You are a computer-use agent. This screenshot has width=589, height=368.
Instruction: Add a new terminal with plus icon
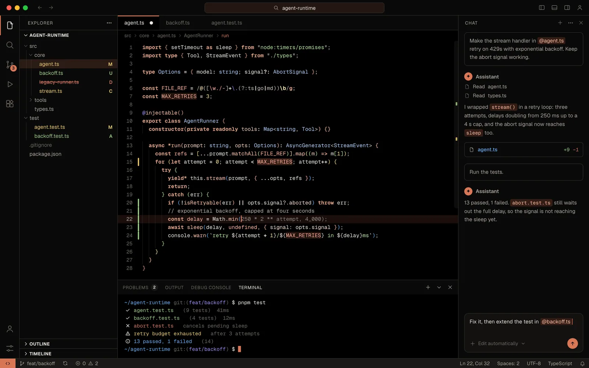click(428, 287)
